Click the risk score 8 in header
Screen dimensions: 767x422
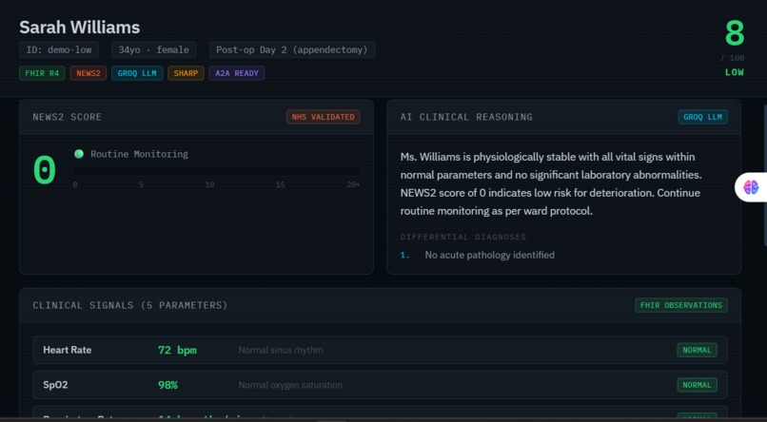[735, 33]
